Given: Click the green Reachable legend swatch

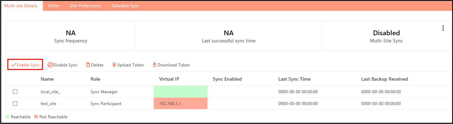Looking at the screenshot, I should [8, 117].
